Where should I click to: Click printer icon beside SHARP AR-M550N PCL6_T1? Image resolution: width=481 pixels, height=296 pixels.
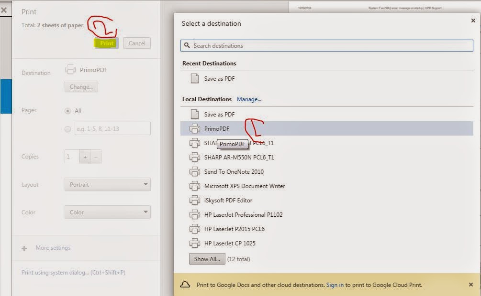coord(195,158)
